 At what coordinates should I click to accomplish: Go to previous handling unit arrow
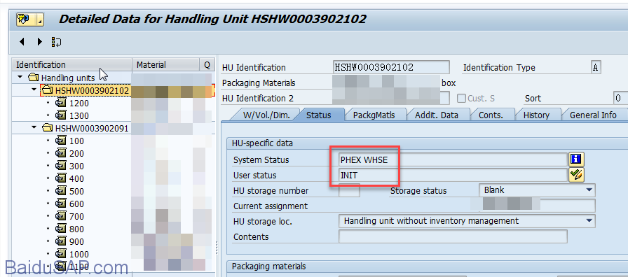coord(22,41)
